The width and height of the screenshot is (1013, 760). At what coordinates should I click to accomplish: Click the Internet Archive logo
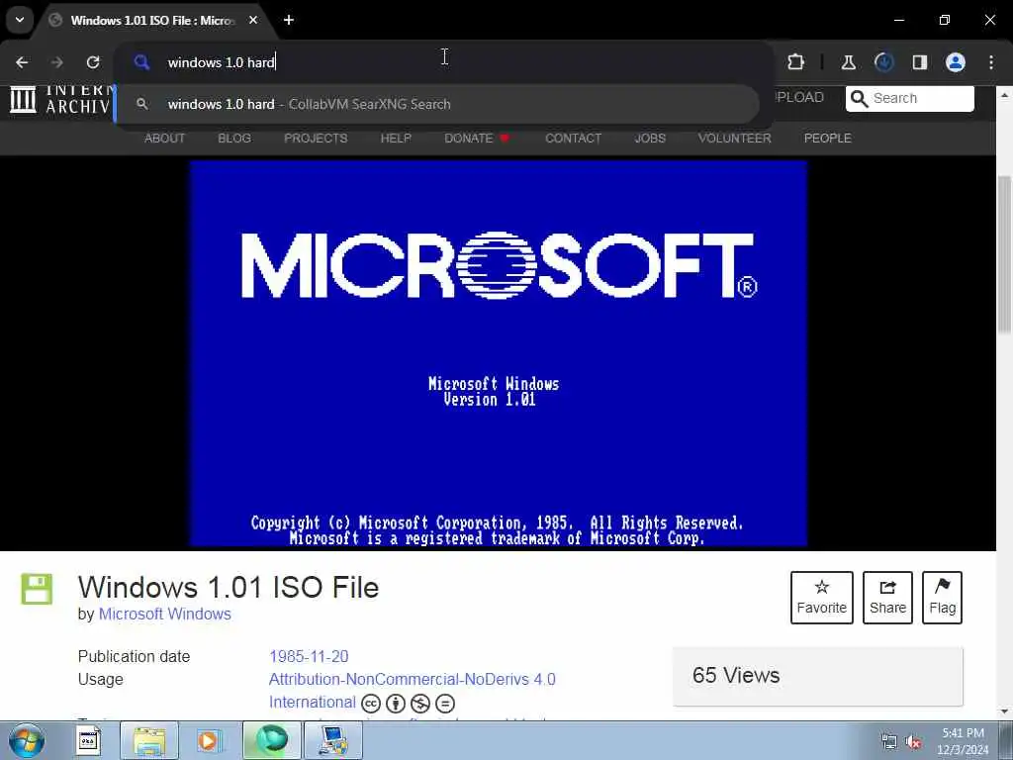pyautogui.click(x=61, y=100)
